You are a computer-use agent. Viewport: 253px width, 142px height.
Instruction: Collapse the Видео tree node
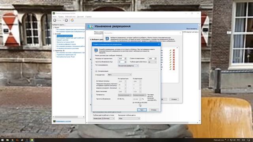(x=54, y=28)
